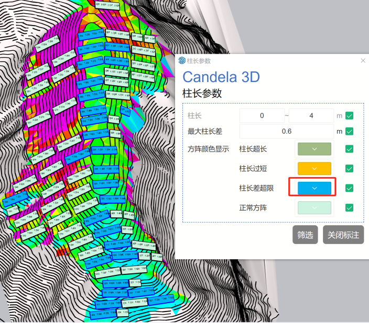Uncheck the 柱长过短 color checkbox

point(349,168)
